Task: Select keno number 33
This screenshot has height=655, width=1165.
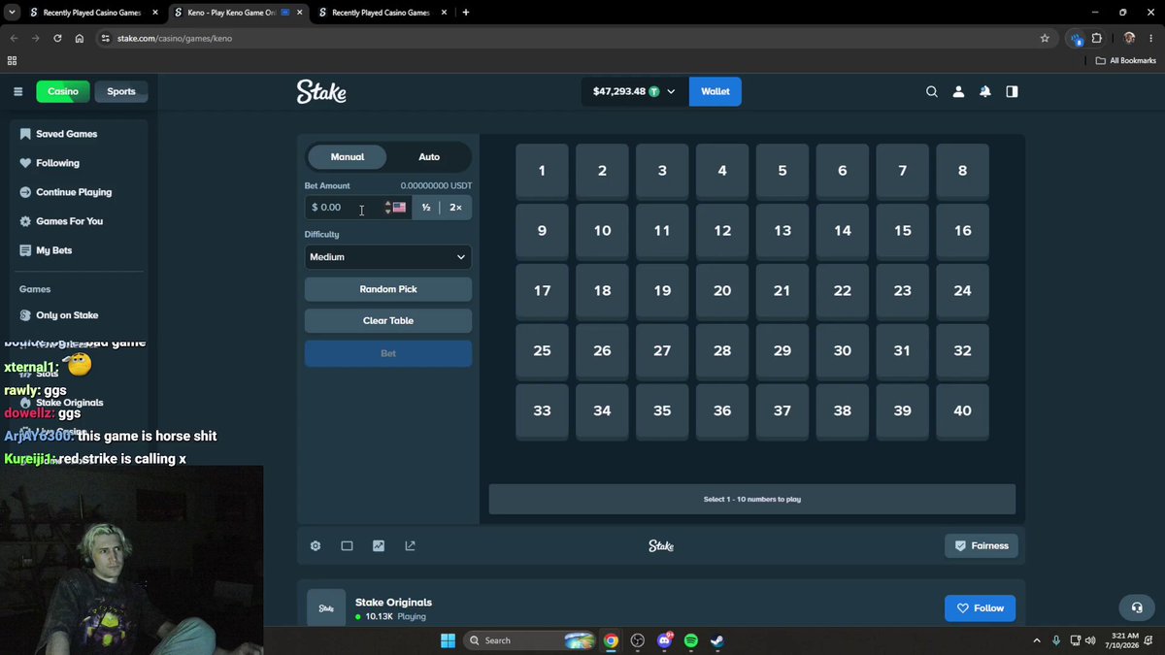Action: click(542, 411)
